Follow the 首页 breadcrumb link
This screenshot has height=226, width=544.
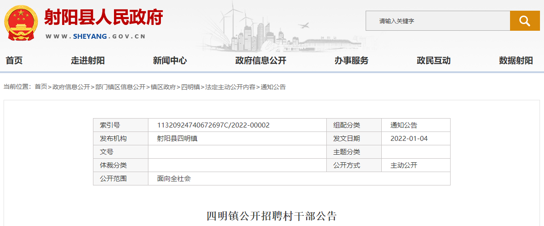tap(41, 87)
